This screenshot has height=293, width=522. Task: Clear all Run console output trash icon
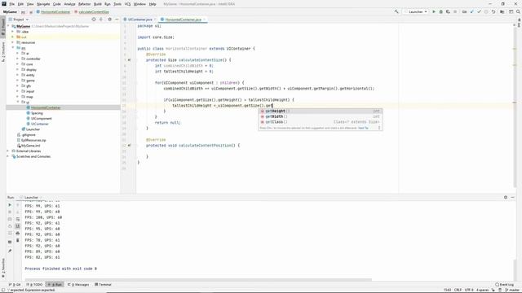[x=18, y=240]
